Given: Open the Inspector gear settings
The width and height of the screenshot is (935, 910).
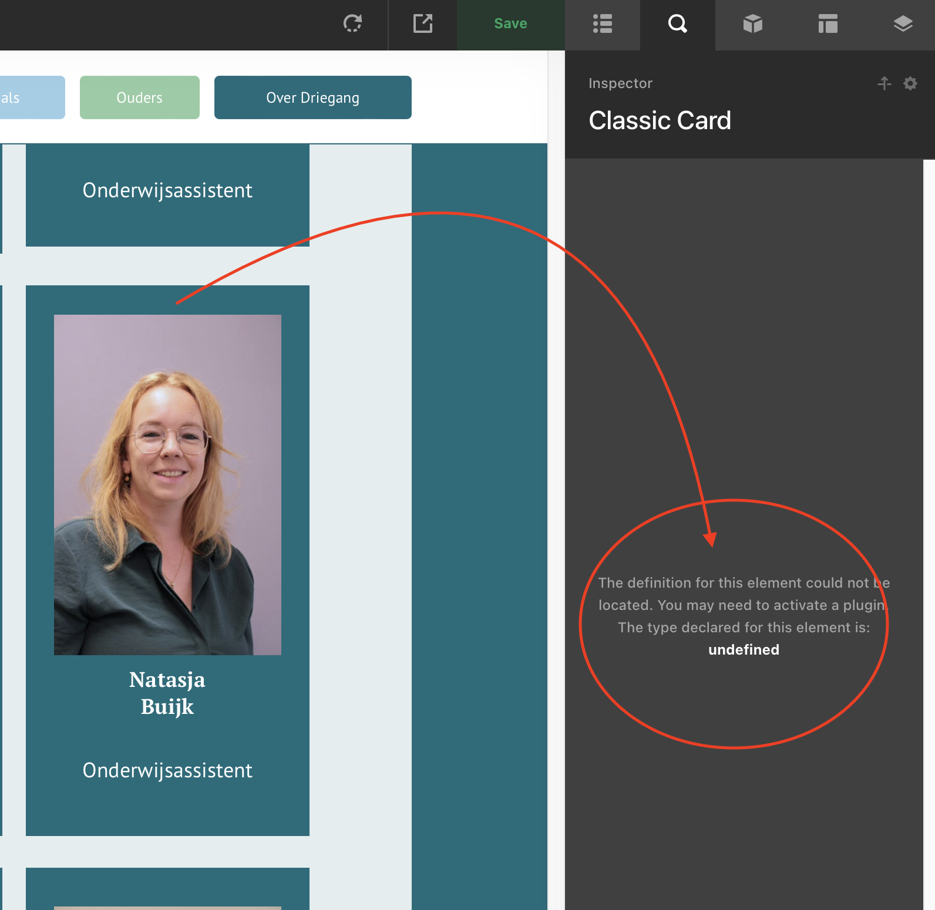Looking at the screenshot, I should tap(910, 83).
